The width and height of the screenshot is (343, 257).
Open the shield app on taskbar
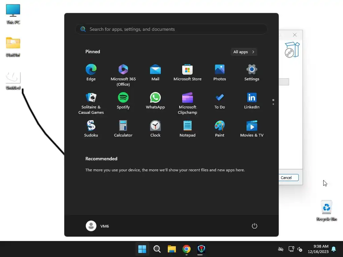201,249
